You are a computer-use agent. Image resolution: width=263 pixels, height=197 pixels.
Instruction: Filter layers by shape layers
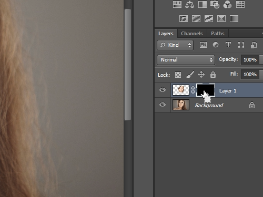[241, 45]
